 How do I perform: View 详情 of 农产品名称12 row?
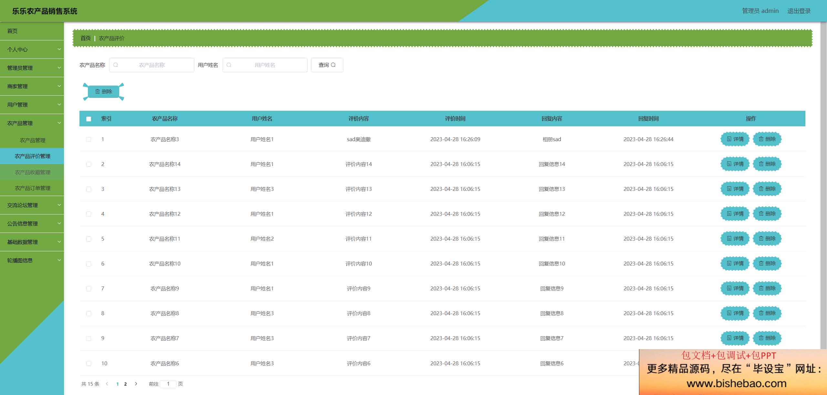click(x=735, y=214)
